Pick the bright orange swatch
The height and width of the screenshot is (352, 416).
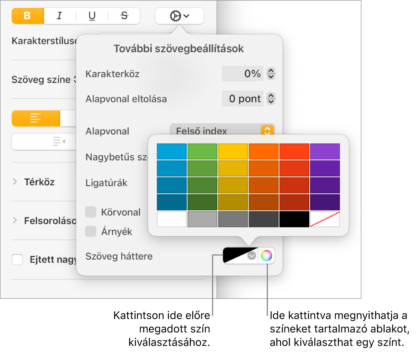pyautogui.click(x=264, y=151)
